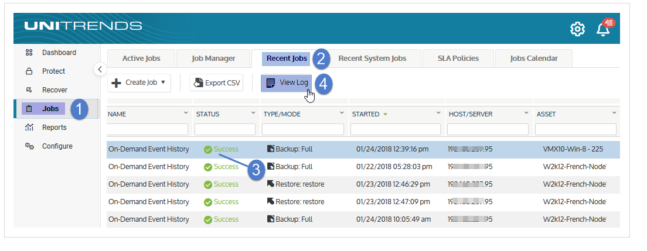Screen dimensions: 647x251
Task: Select the Recent Jobs tab
Action: [287, 59]
